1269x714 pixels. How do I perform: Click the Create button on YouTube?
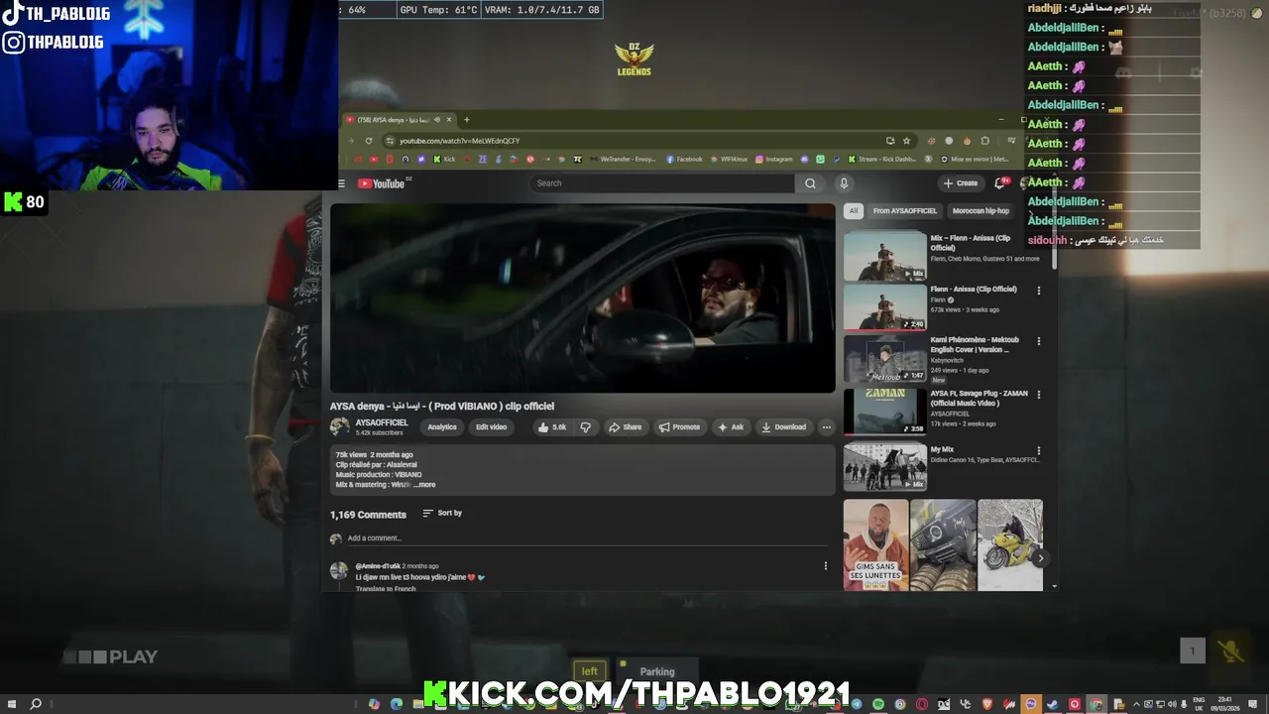(x=960, y=183)
